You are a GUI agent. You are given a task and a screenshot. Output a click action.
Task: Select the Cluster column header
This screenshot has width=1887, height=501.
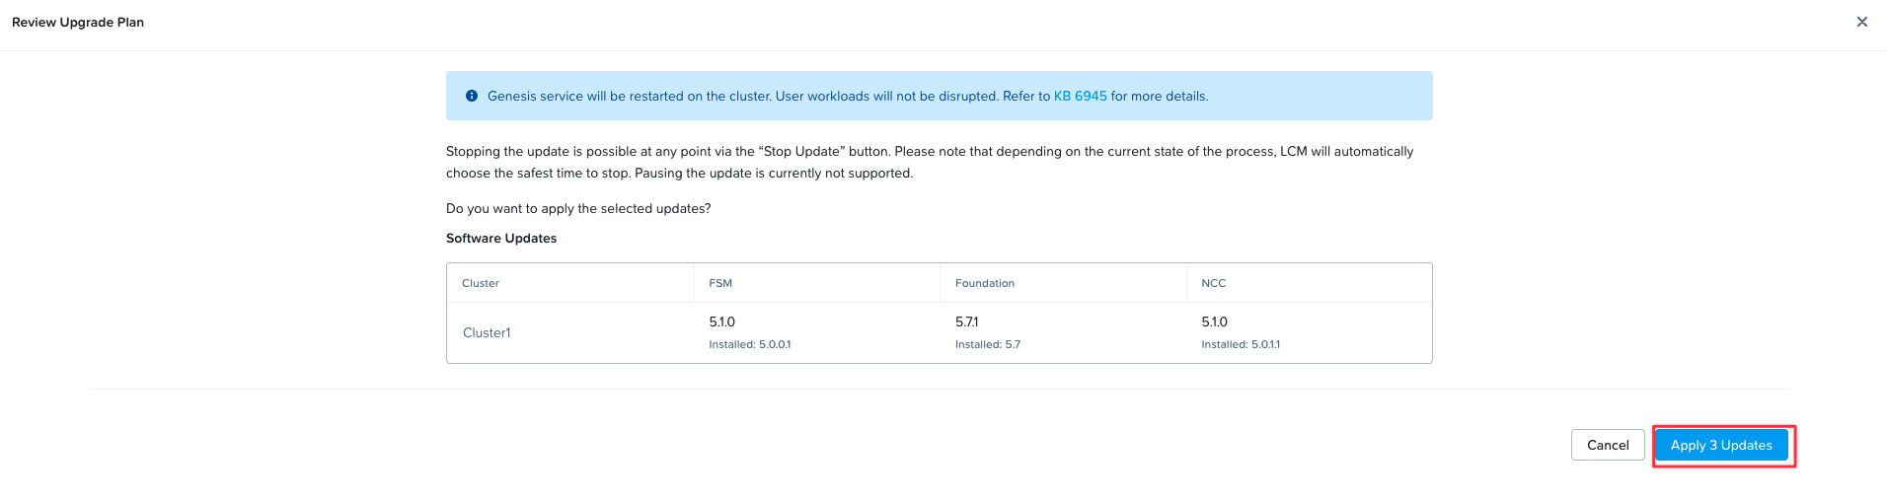point(481,283)
